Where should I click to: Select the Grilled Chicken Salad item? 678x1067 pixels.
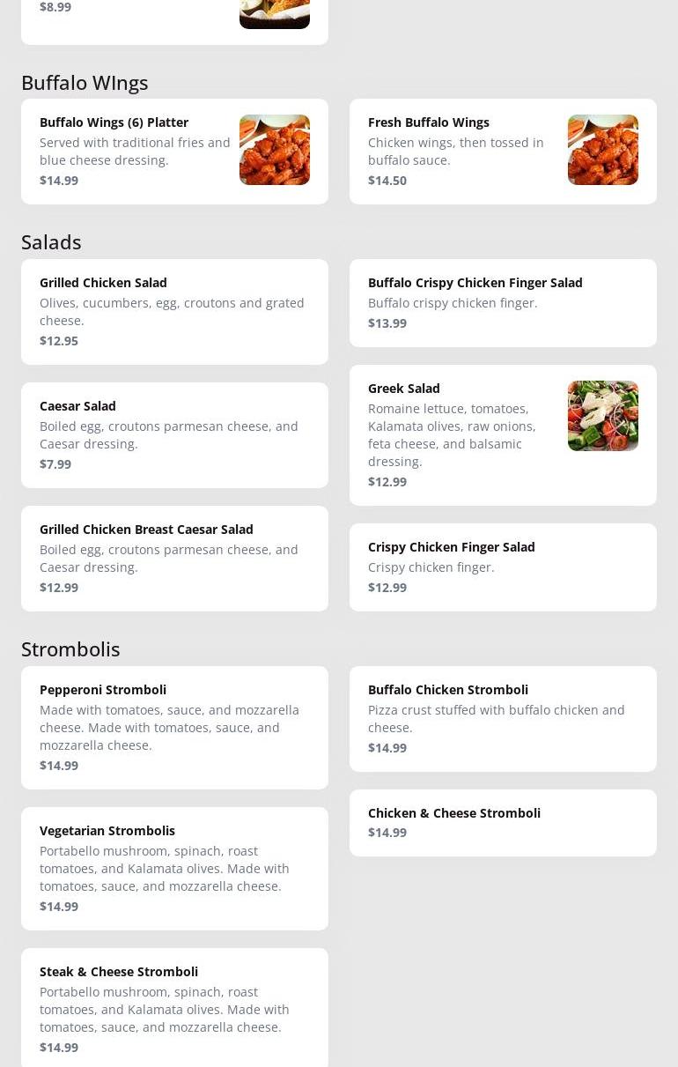tap(174, 312)
